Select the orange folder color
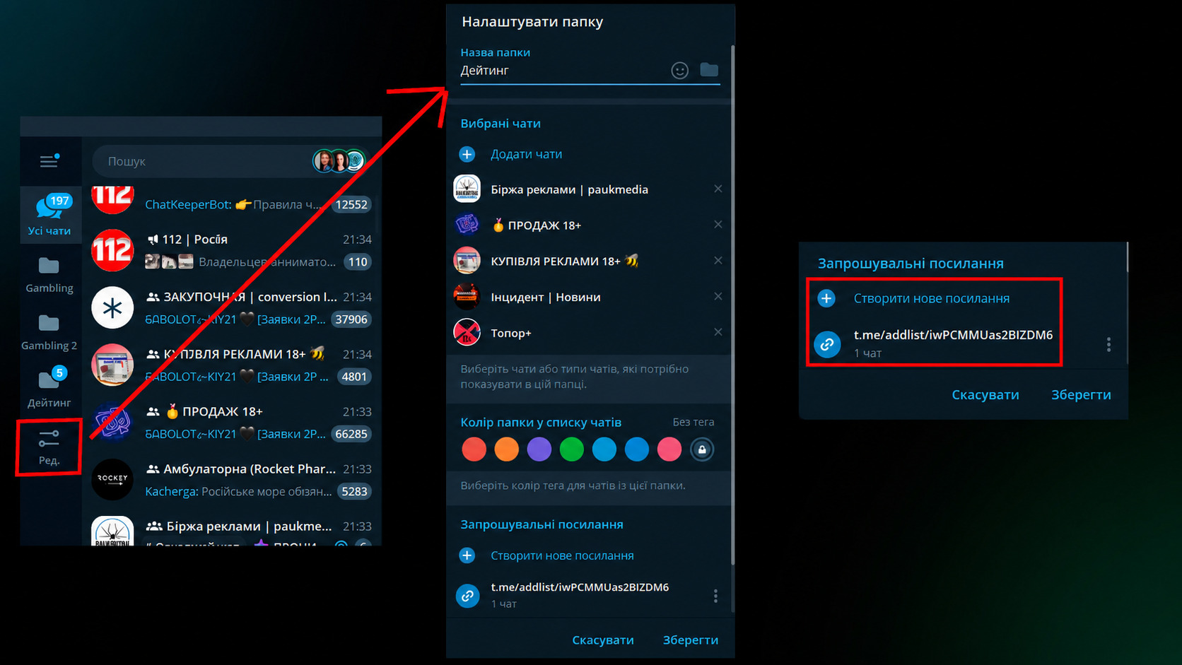The image size is (1182, 665). (x=506, y=449)
